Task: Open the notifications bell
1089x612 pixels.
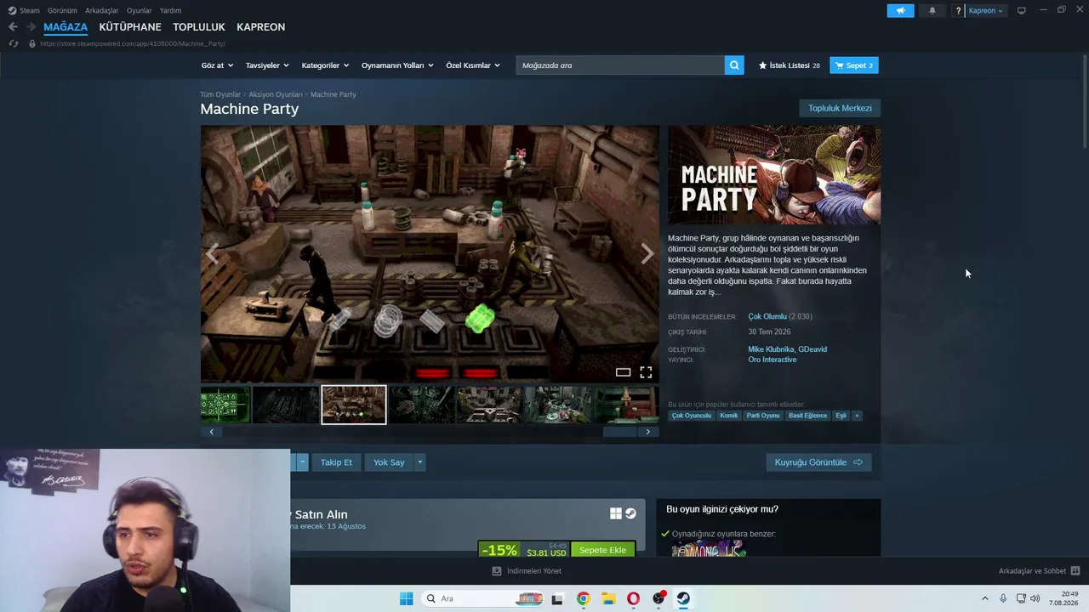Action: [932, 10]
